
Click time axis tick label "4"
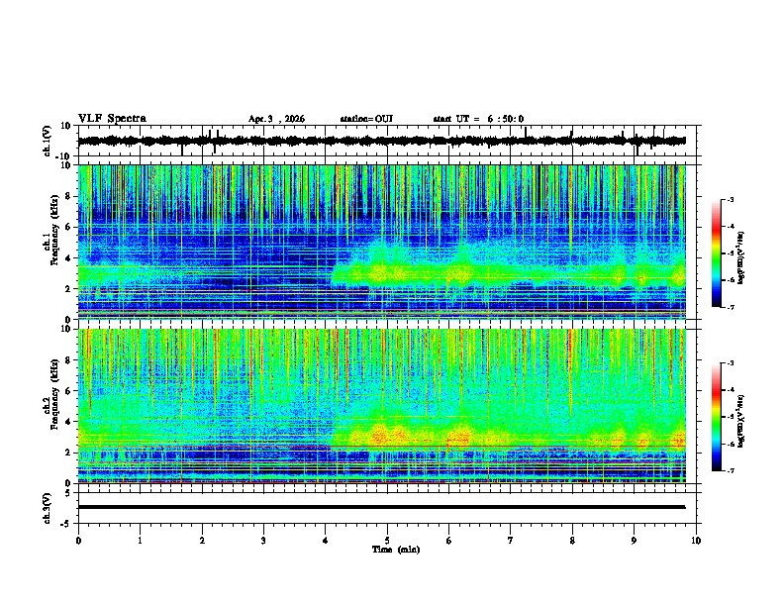click(x=326, y=541)
